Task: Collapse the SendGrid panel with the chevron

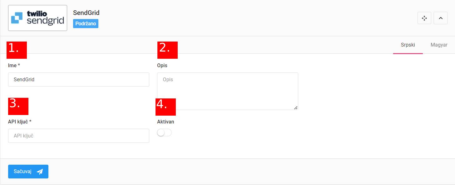Action: [441, 18]
